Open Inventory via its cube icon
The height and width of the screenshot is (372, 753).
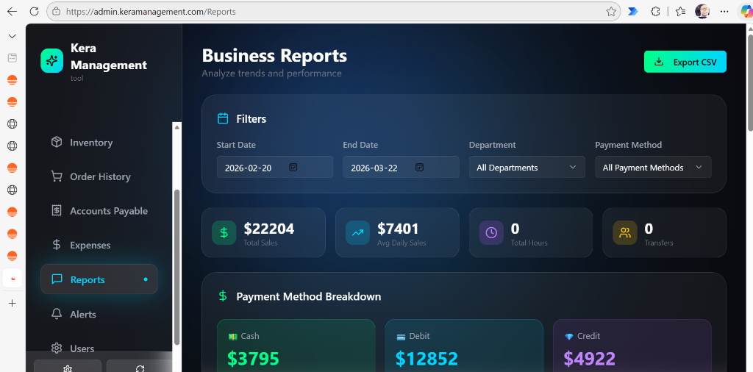point(57,142)
